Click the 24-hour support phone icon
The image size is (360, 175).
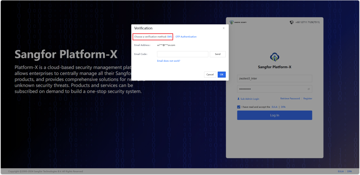point(291,22)
